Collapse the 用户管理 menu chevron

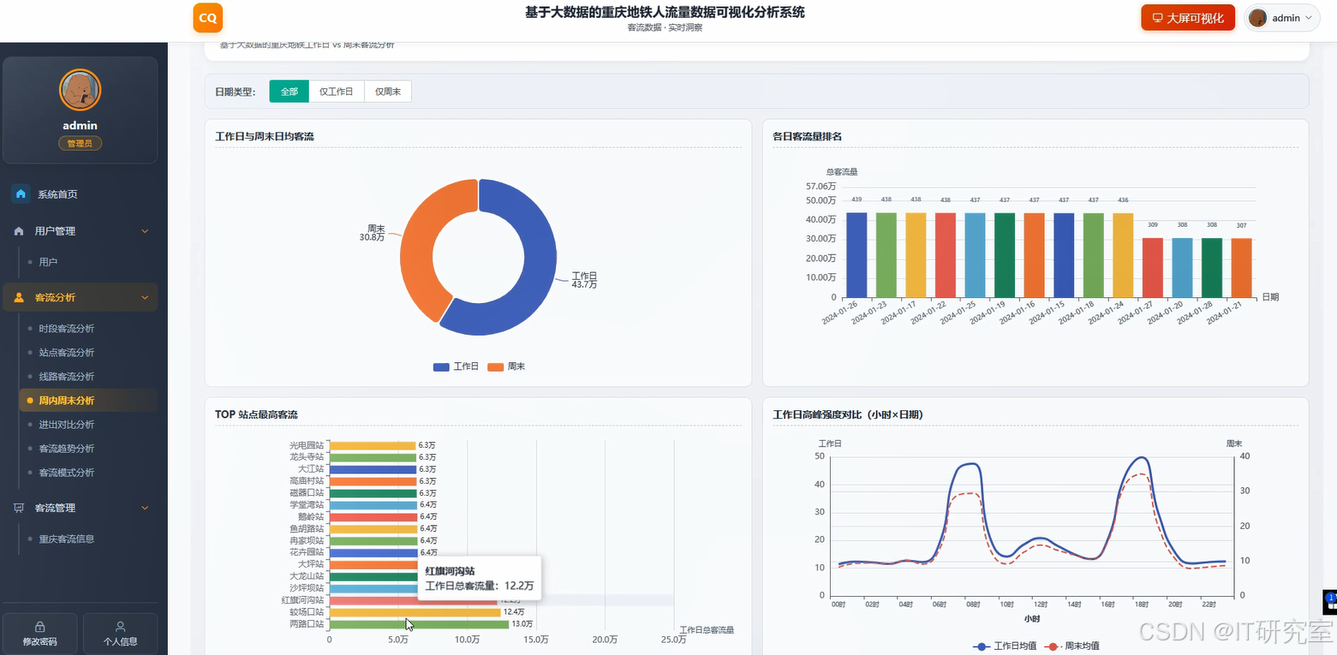tap(145, 231)
